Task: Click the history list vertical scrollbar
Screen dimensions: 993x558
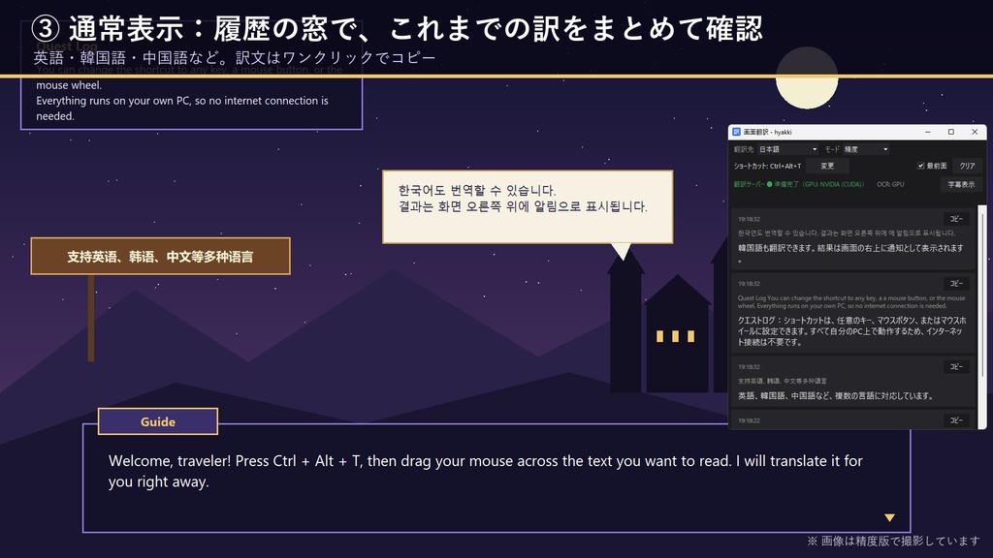Action: tap(982, 317)
